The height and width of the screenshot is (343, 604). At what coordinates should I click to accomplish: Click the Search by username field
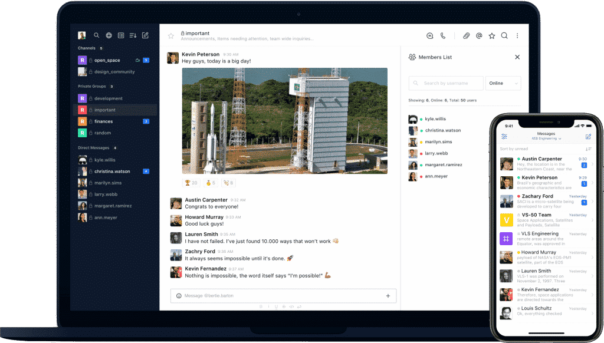(445, 83)
